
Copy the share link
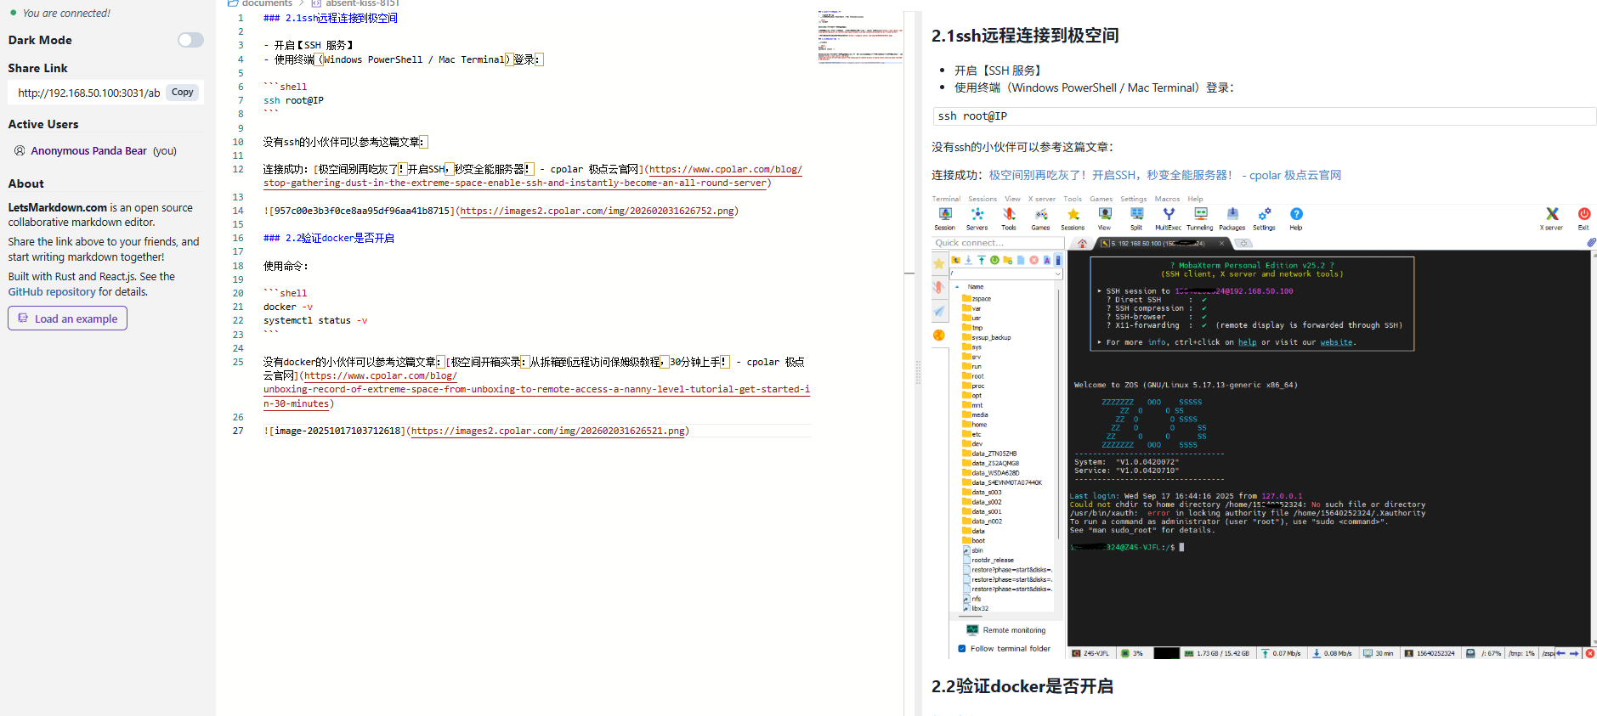183,93
